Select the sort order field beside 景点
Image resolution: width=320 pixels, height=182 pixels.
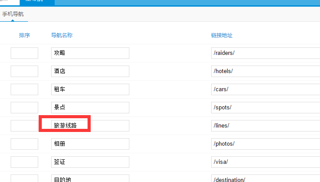point(24,108)
